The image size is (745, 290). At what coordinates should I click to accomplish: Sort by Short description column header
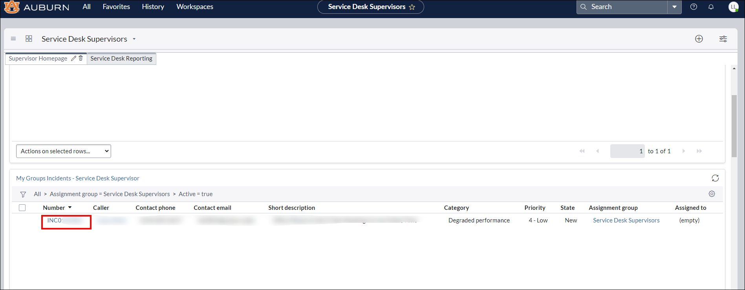(292, 208)
